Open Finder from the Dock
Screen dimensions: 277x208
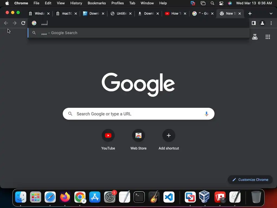pyautogui.click(x=21, y=197)
